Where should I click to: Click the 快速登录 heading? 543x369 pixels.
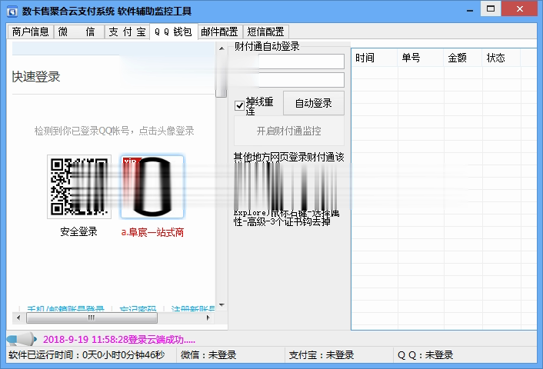(36, 77)
